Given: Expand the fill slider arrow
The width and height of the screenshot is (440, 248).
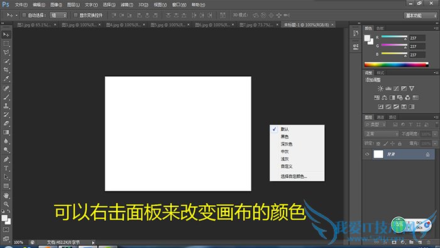Looking at the screenshot, I should point(435,144).
